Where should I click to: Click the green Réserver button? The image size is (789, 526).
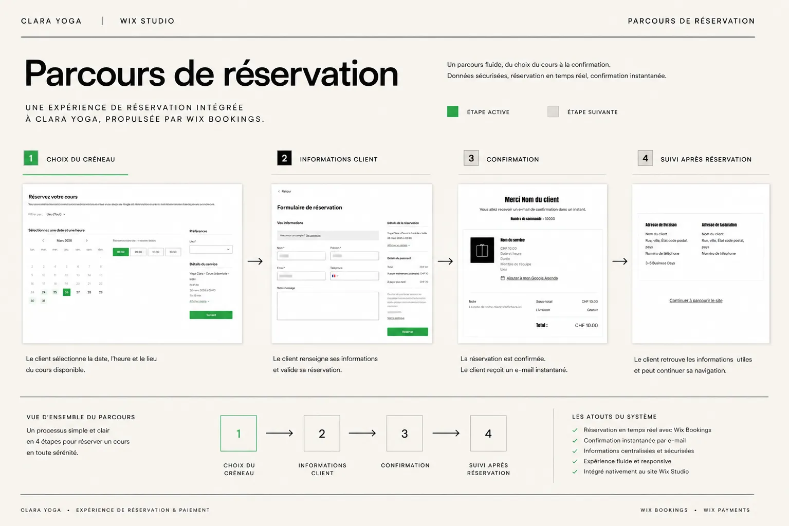coord(408,332)
